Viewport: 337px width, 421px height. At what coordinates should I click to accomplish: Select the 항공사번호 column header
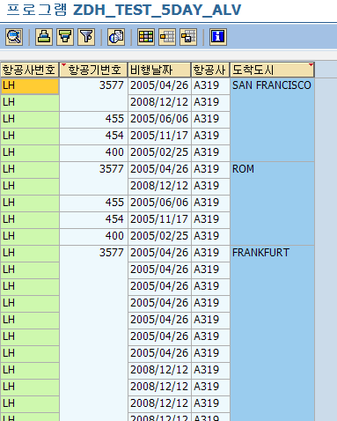click(30, 70)
